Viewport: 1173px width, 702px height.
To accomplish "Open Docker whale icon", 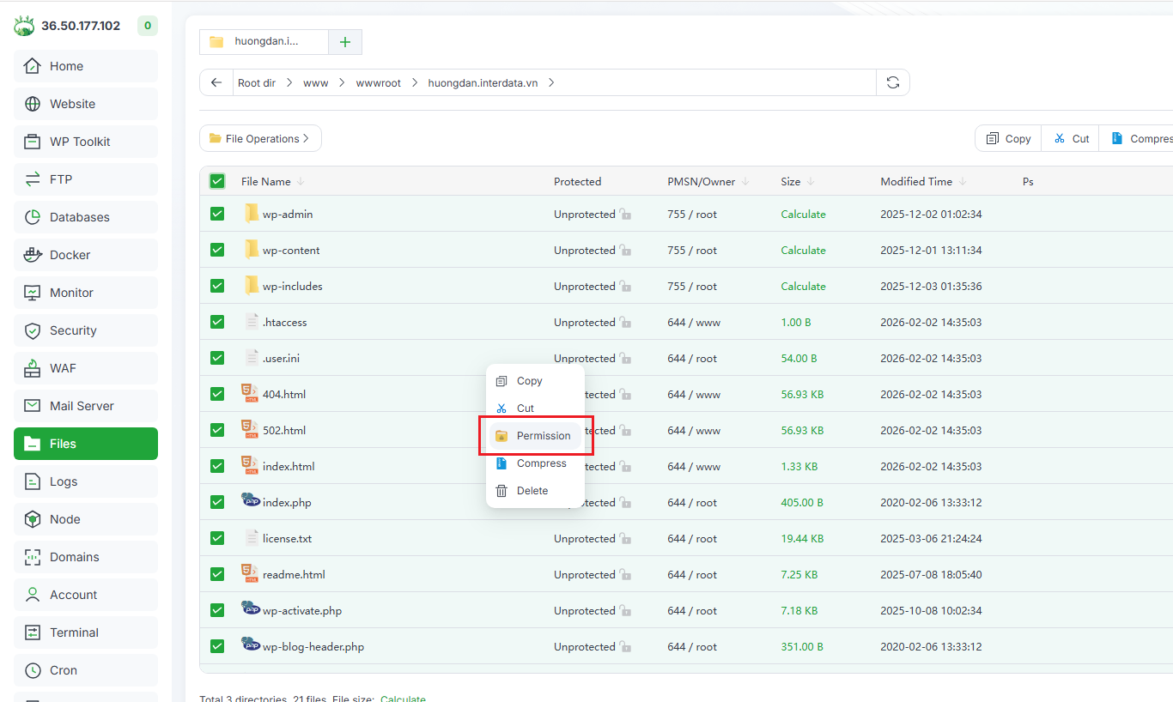I will pos(33,255).
